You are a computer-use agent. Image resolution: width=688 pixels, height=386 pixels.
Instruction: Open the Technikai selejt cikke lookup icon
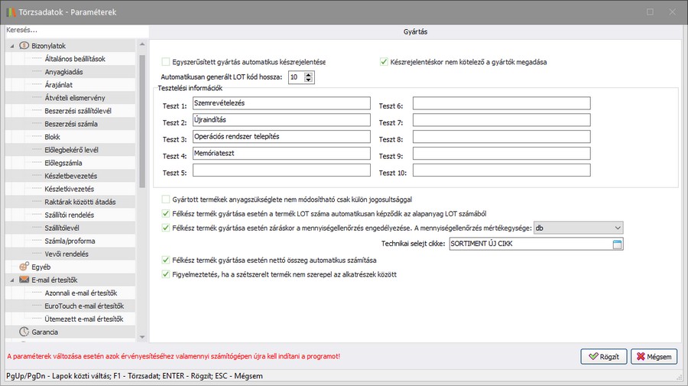617,245
